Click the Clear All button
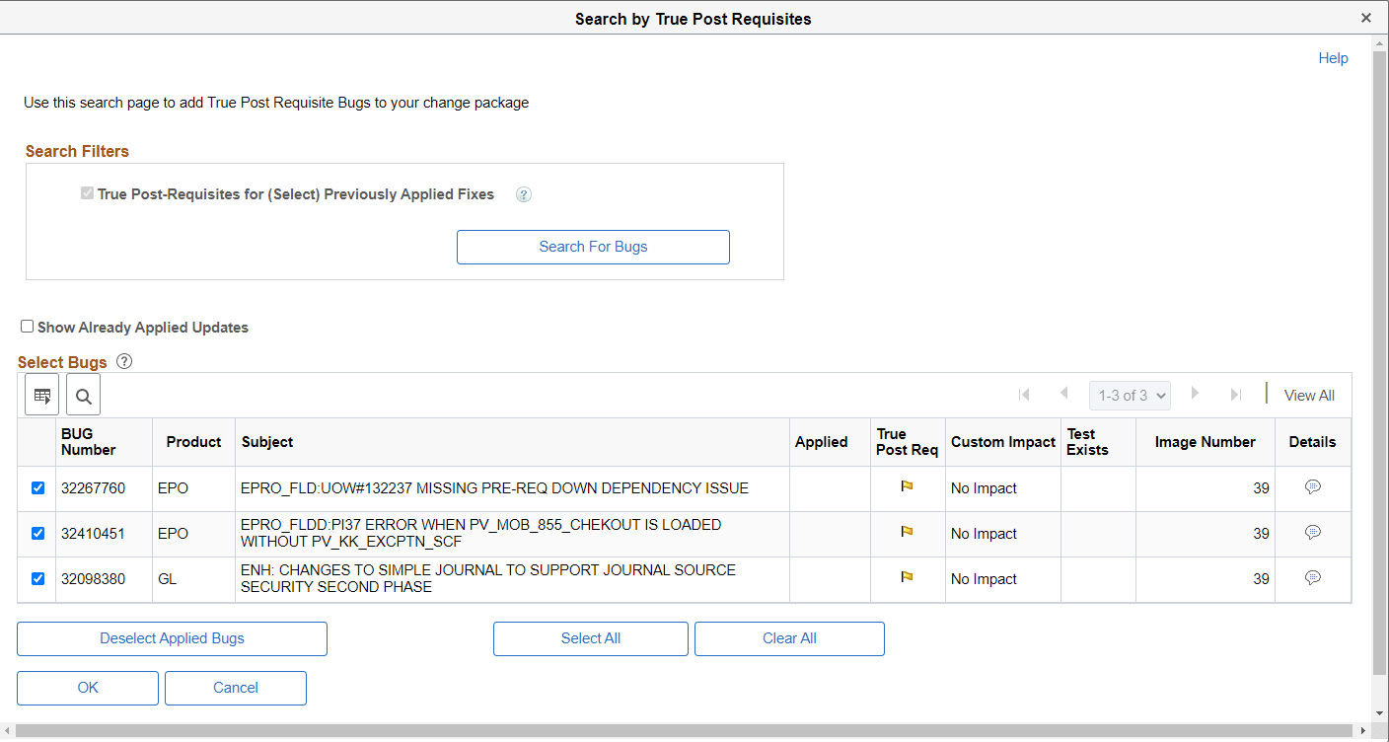1389x742 pixels. [x=788, y=638]
